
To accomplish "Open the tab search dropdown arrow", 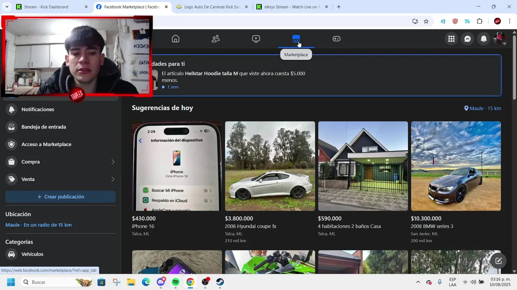I will [6, 7].
